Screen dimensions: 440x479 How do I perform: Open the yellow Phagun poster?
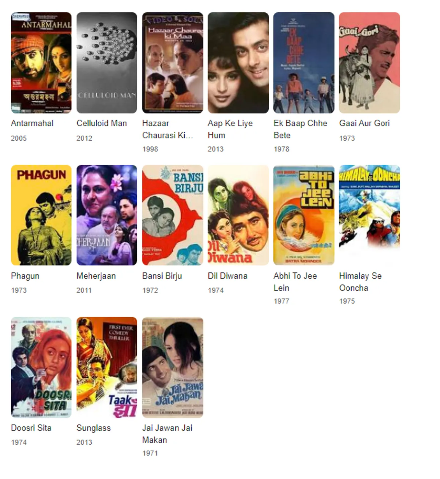click(x=41, y=215)
